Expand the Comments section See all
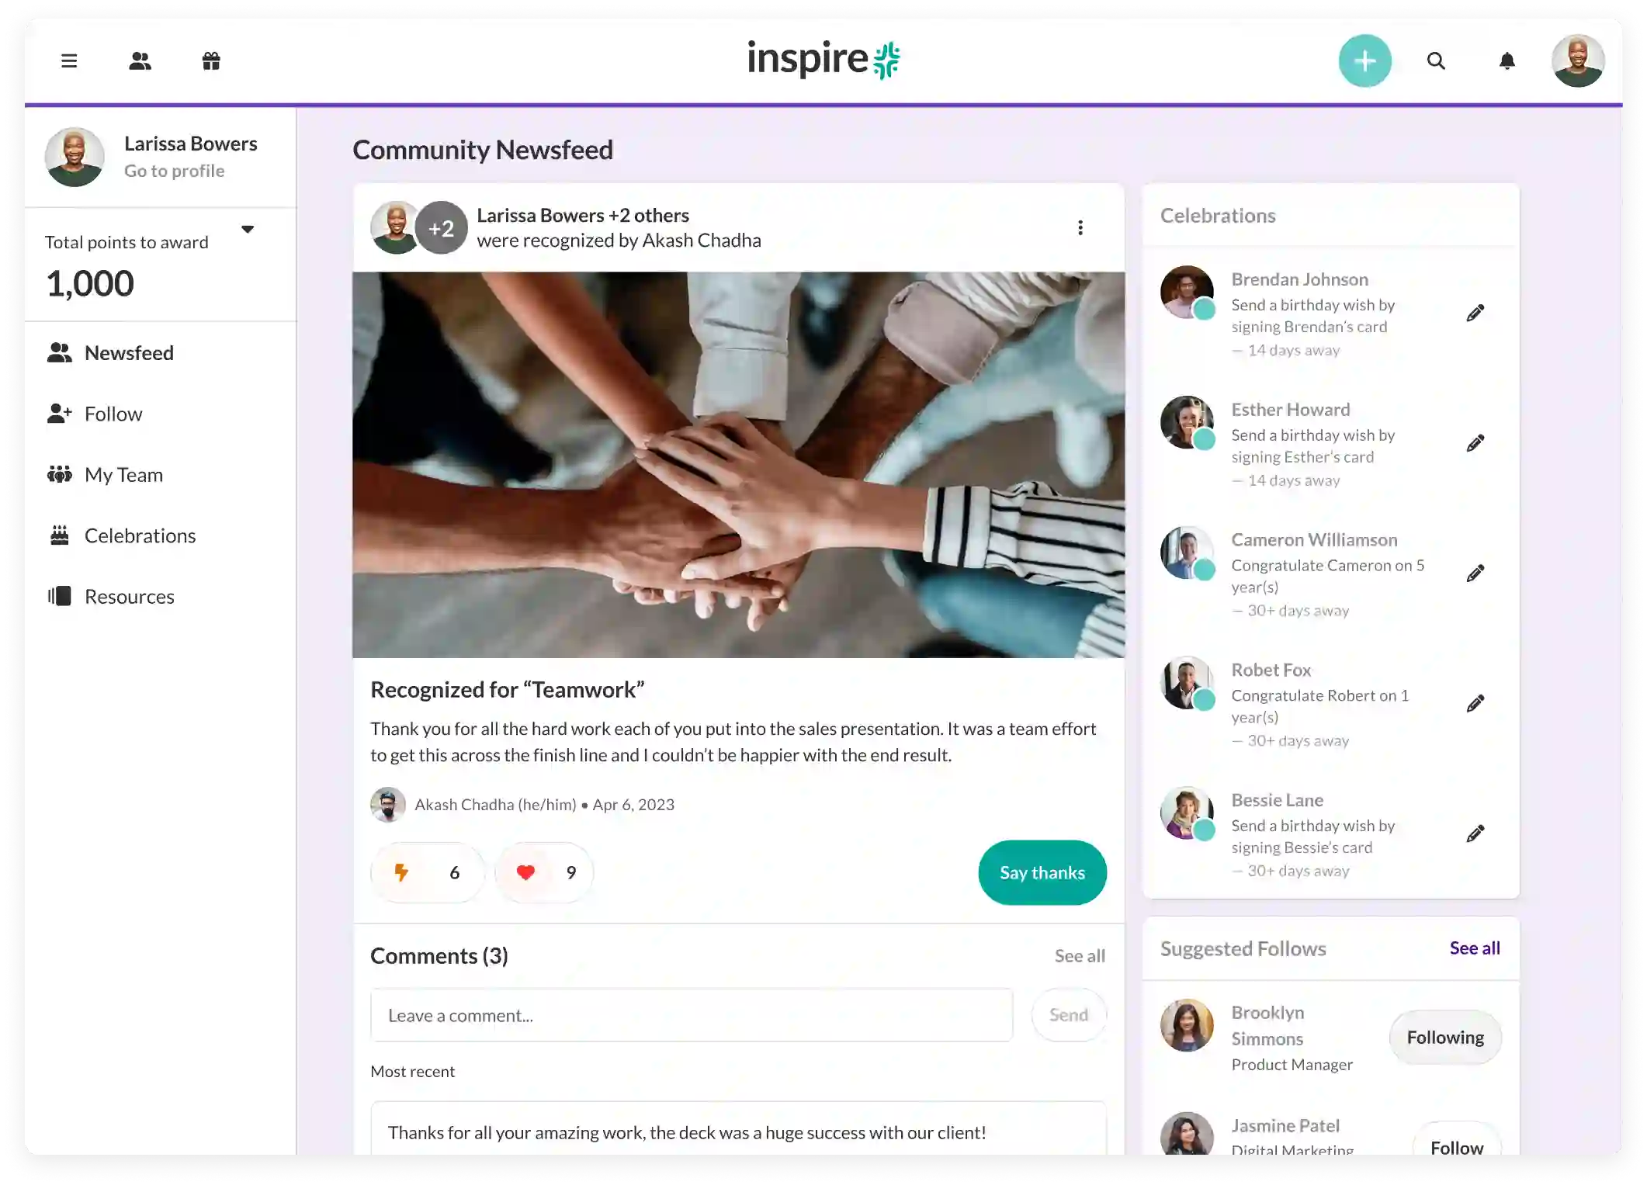This screenshot has height=1185, width=1647. pyautogui.click(x=1080, y=955)
